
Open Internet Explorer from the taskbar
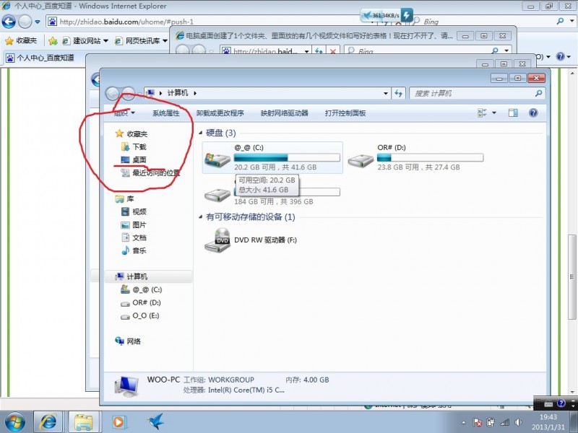click(x=48, y=421)
